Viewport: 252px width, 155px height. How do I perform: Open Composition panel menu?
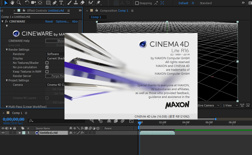(132, 11)
